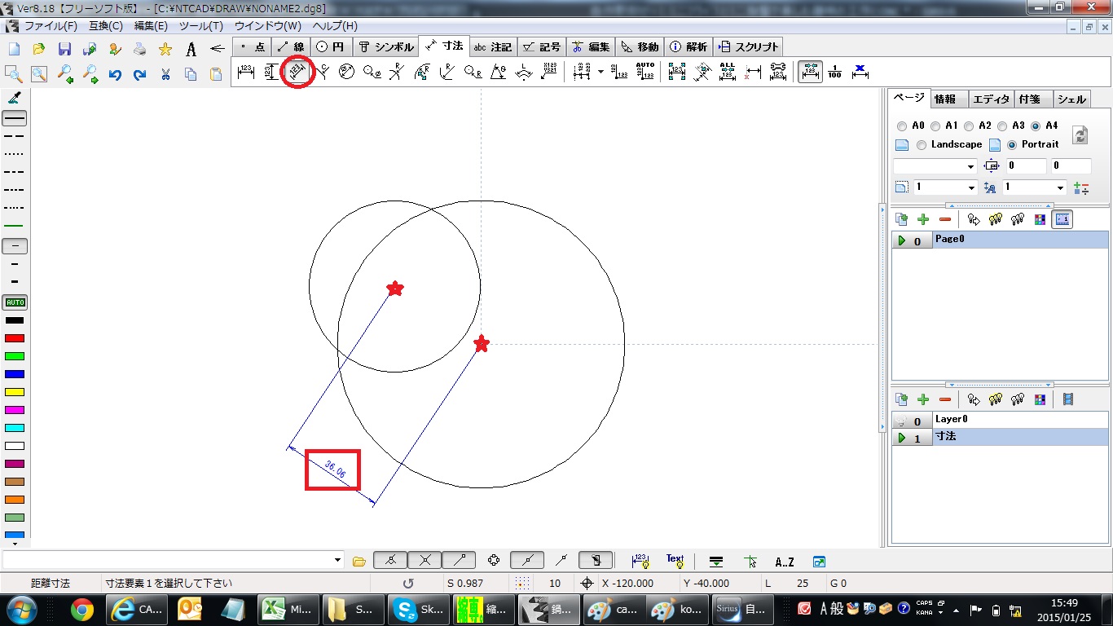Expand the empty combo box above page scale
Viewport: 1113px width, 626px height.
pos(970,167)
